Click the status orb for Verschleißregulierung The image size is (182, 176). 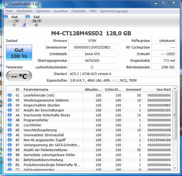pos(10,130)
